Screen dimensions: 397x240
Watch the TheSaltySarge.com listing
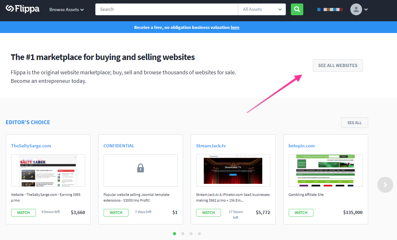click(x=24, y=213)
